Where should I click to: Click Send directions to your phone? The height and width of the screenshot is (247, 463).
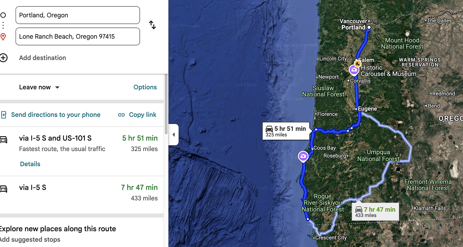click(x=56, y=115)
